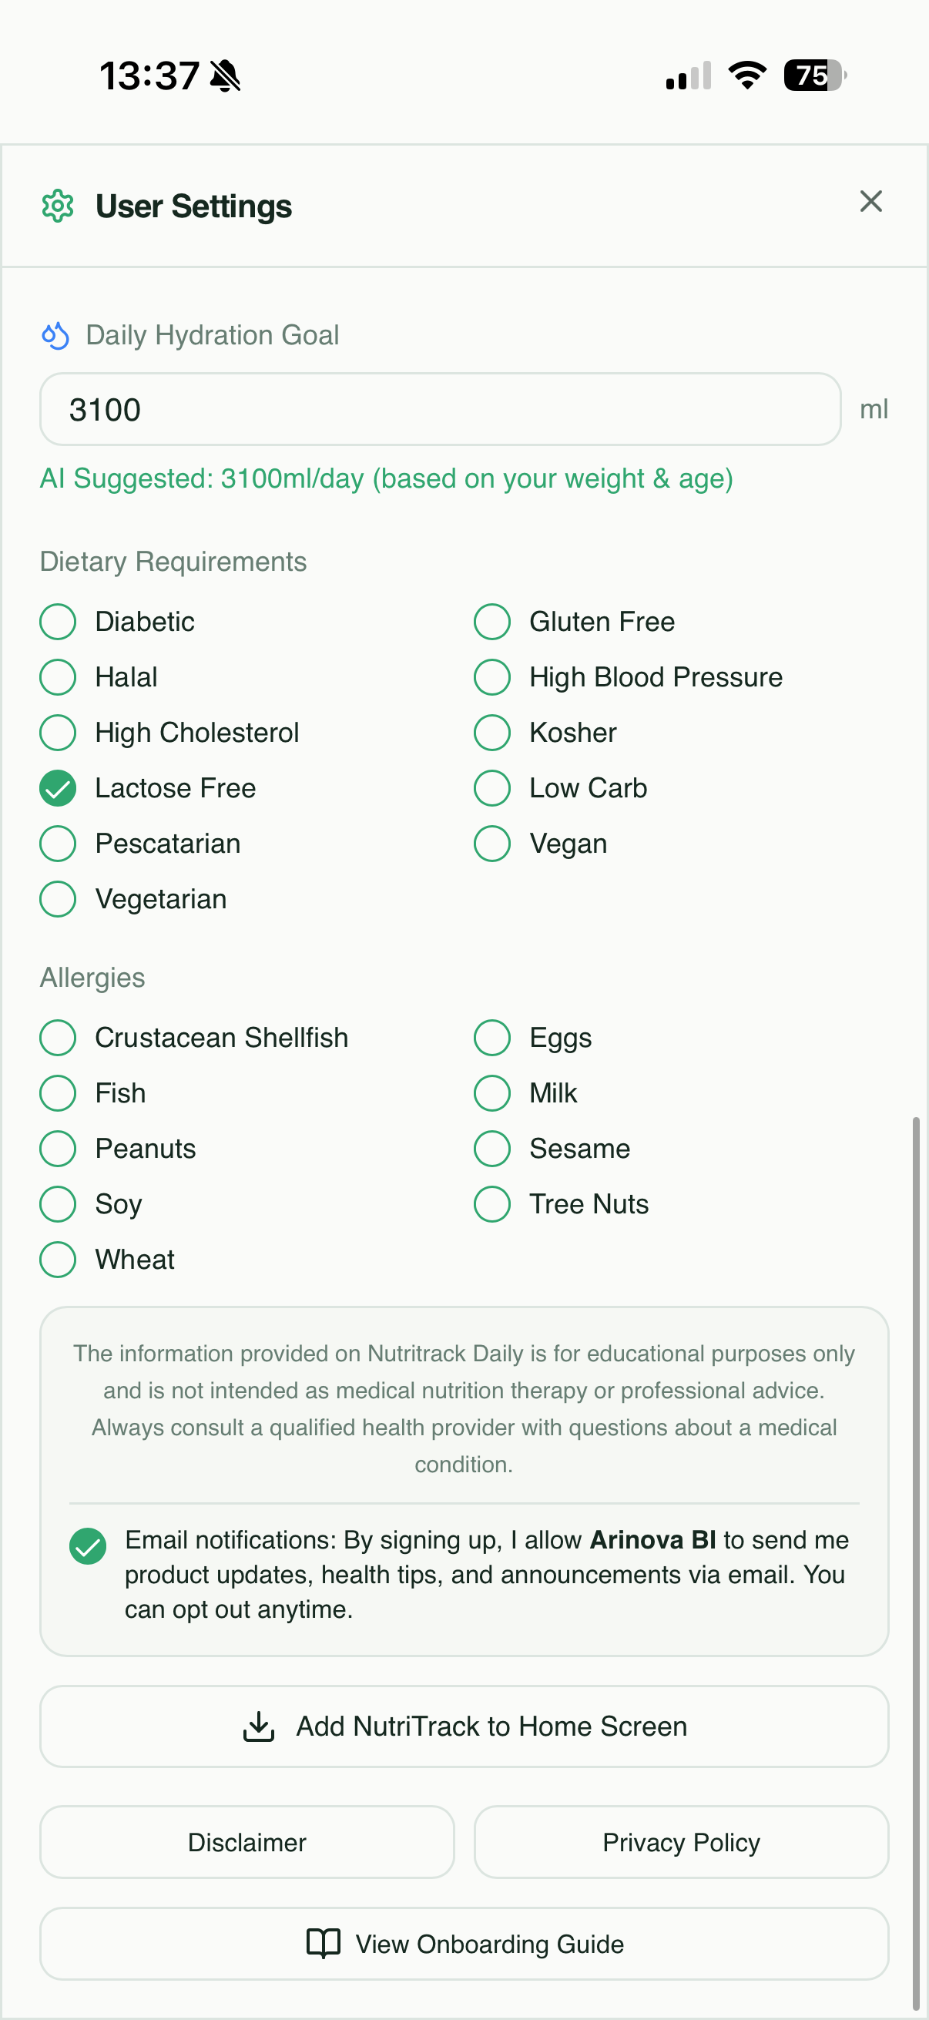Select the Kosher dietary requirement

491,733
